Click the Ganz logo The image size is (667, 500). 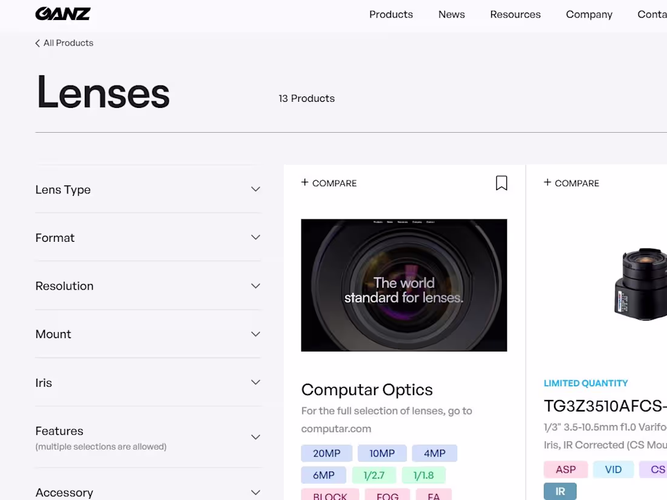coord(63,13)
